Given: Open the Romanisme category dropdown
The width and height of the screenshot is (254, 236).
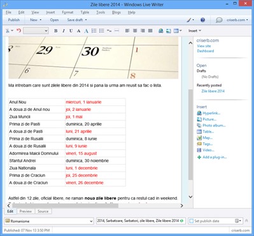Looking at the screenshot, I should pyautogui.click(x=49, y=221).
